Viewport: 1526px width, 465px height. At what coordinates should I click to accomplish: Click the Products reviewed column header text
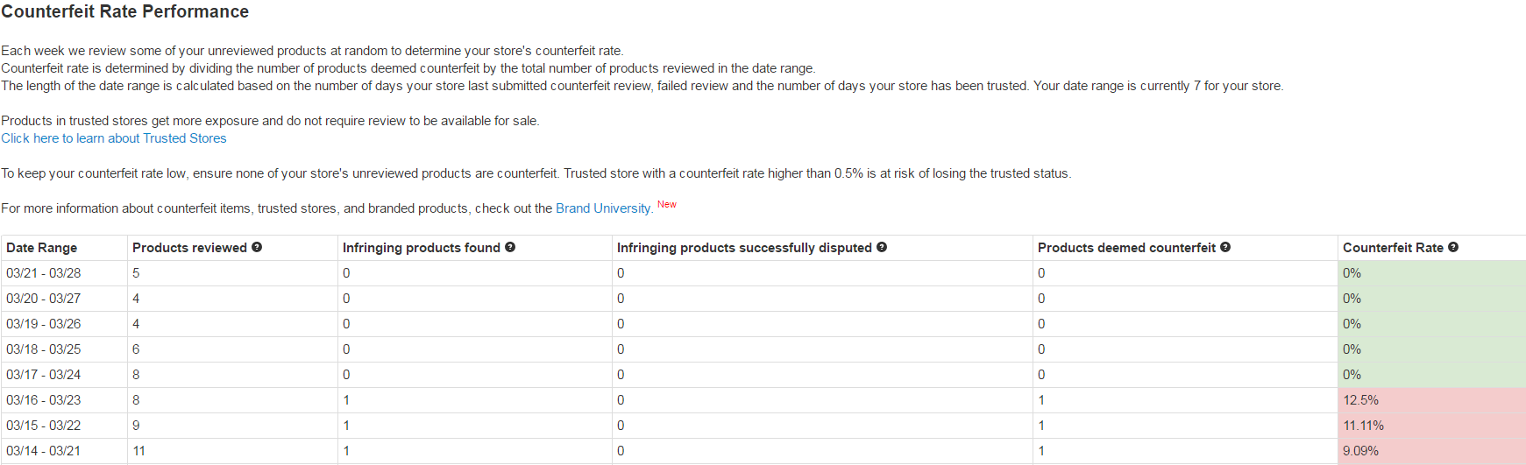(189, 248)
